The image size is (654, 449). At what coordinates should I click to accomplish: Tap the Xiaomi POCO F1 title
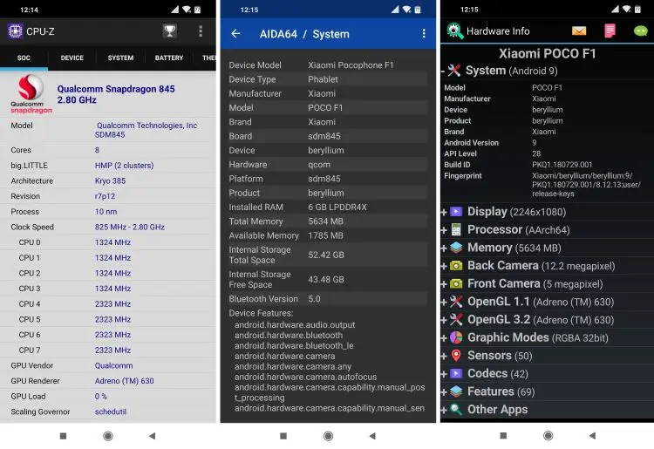548,53
